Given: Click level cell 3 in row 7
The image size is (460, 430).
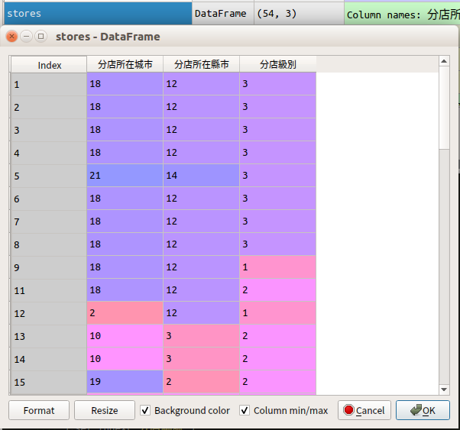Looking at the screenshot, I should coord(278,221).
